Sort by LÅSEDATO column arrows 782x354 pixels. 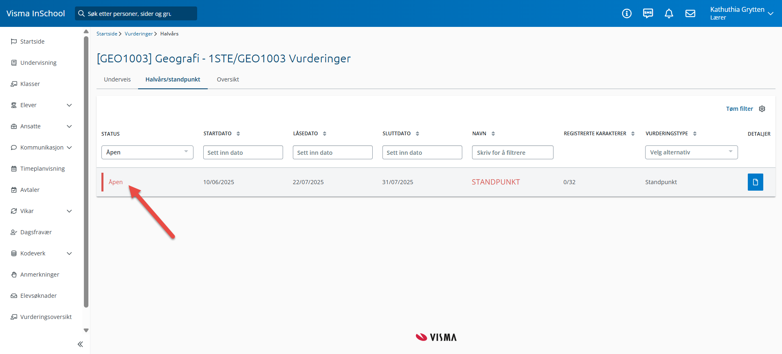click(325, 134)
